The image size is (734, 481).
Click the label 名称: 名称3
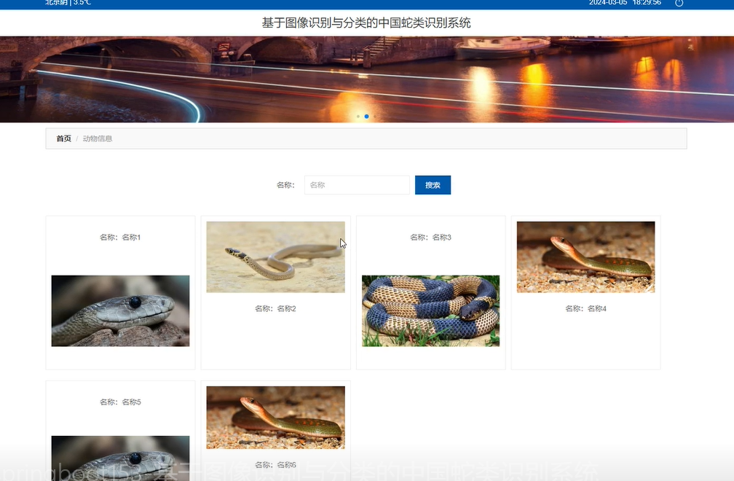tap(430, 238)
